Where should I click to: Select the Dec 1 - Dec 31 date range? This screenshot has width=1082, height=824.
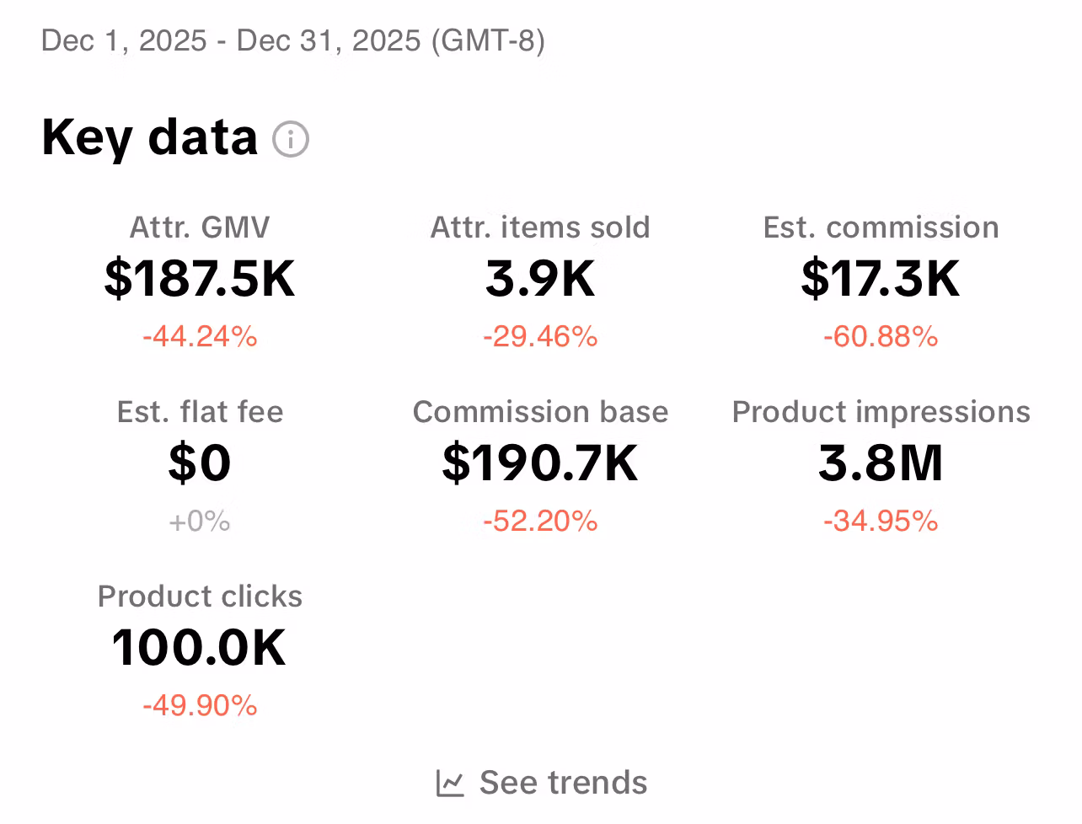pyautogui.click(x=292, y=40)
